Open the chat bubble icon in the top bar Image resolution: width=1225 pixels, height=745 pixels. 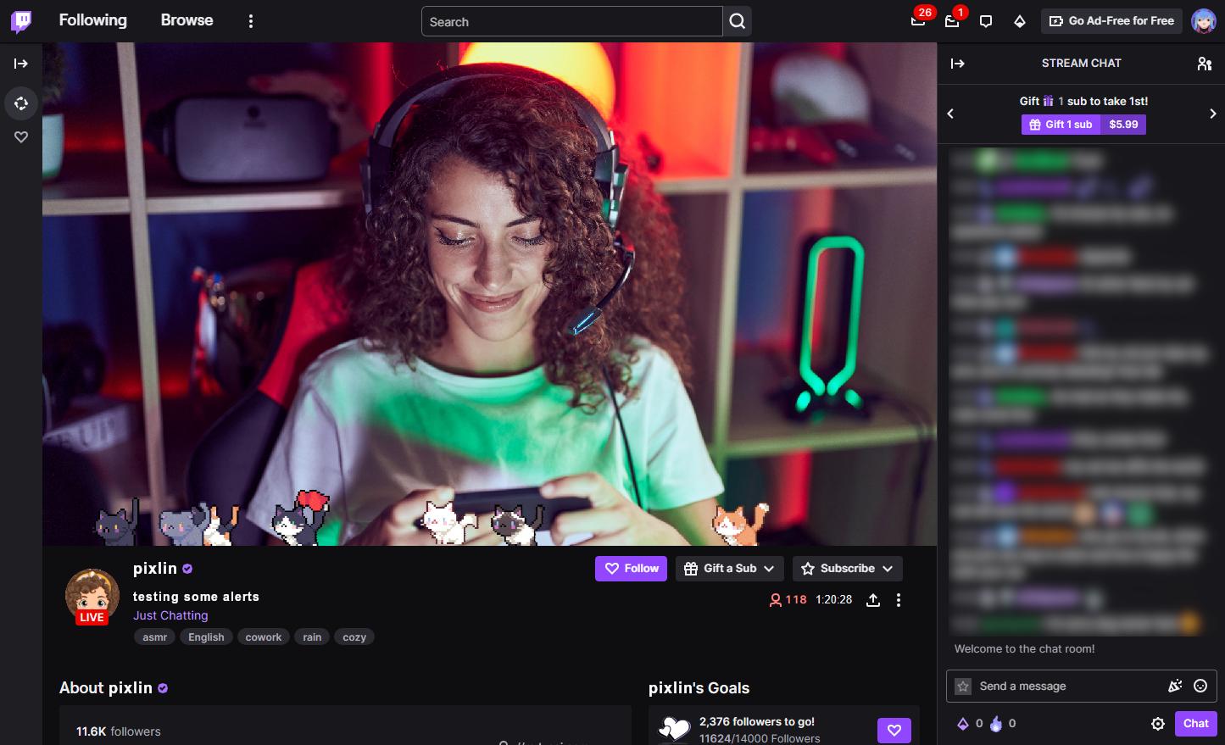(x=986, y=21)
